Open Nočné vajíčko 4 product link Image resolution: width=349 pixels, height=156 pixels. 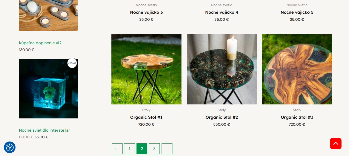pos(222,12)
